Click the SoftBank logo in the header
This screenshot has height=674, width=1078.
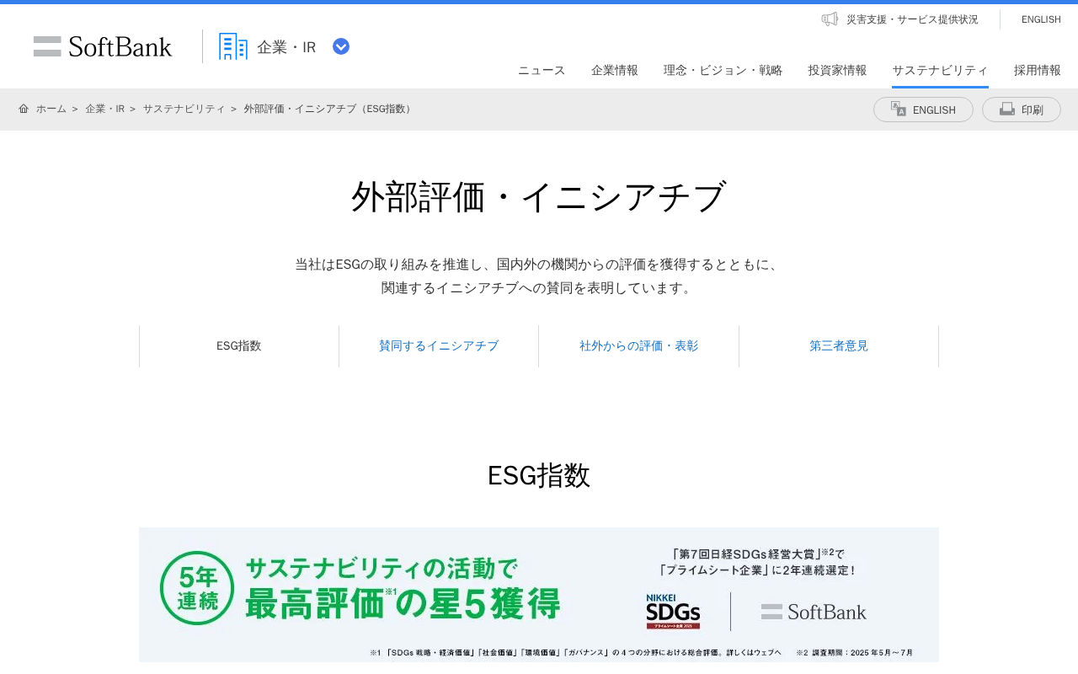(103, 46)
